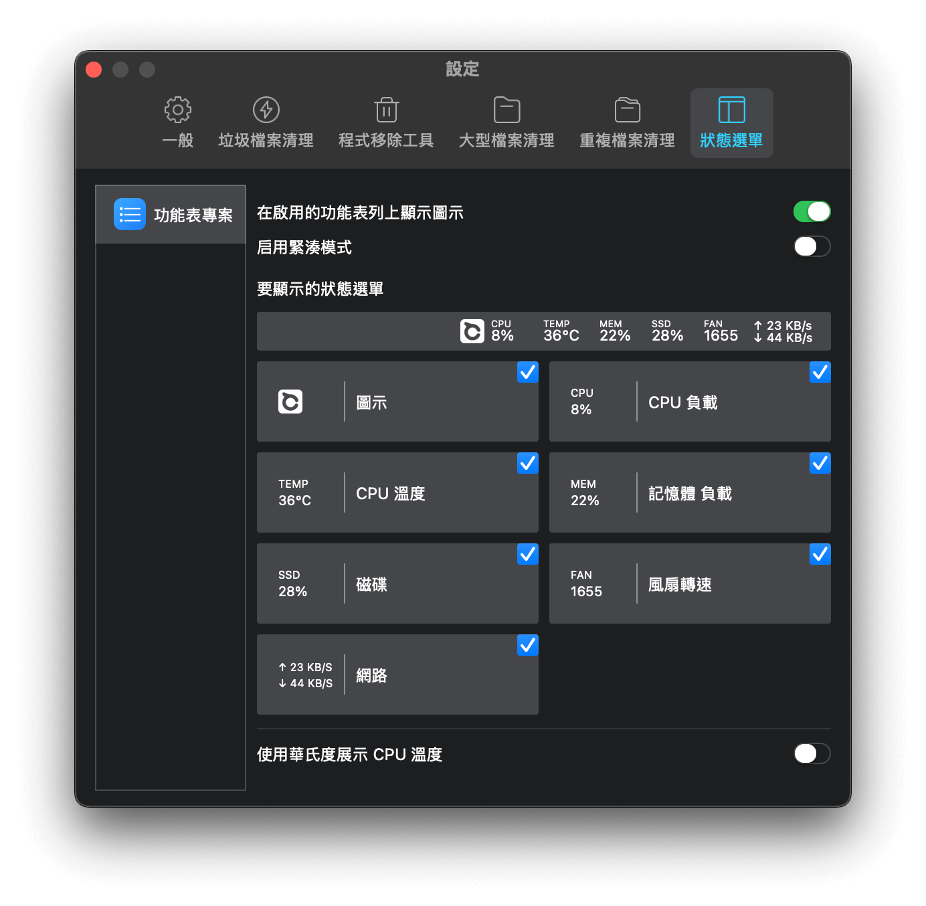
Task: Switch to the 重複檔案清理 tab label
Action: coord(628,141)
